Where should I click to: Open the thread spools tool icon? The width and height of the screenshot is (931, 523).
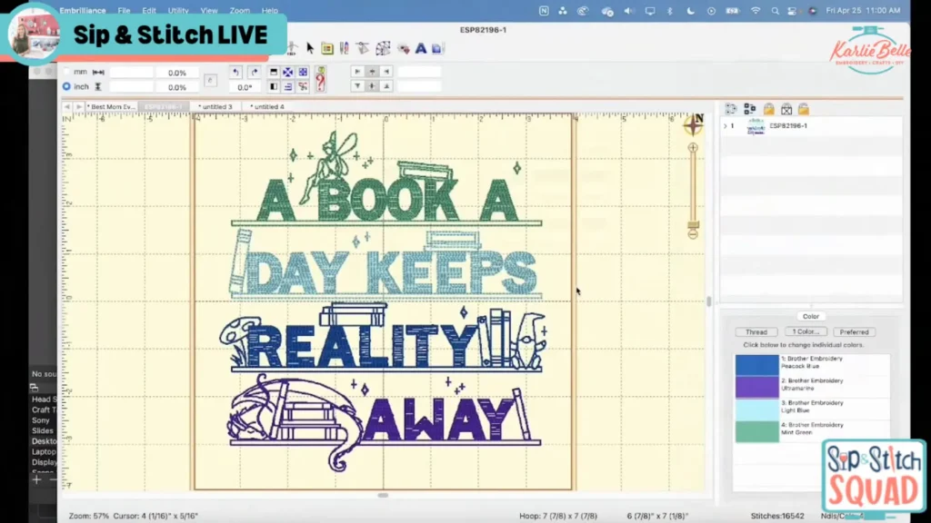[x=345, y=49]
